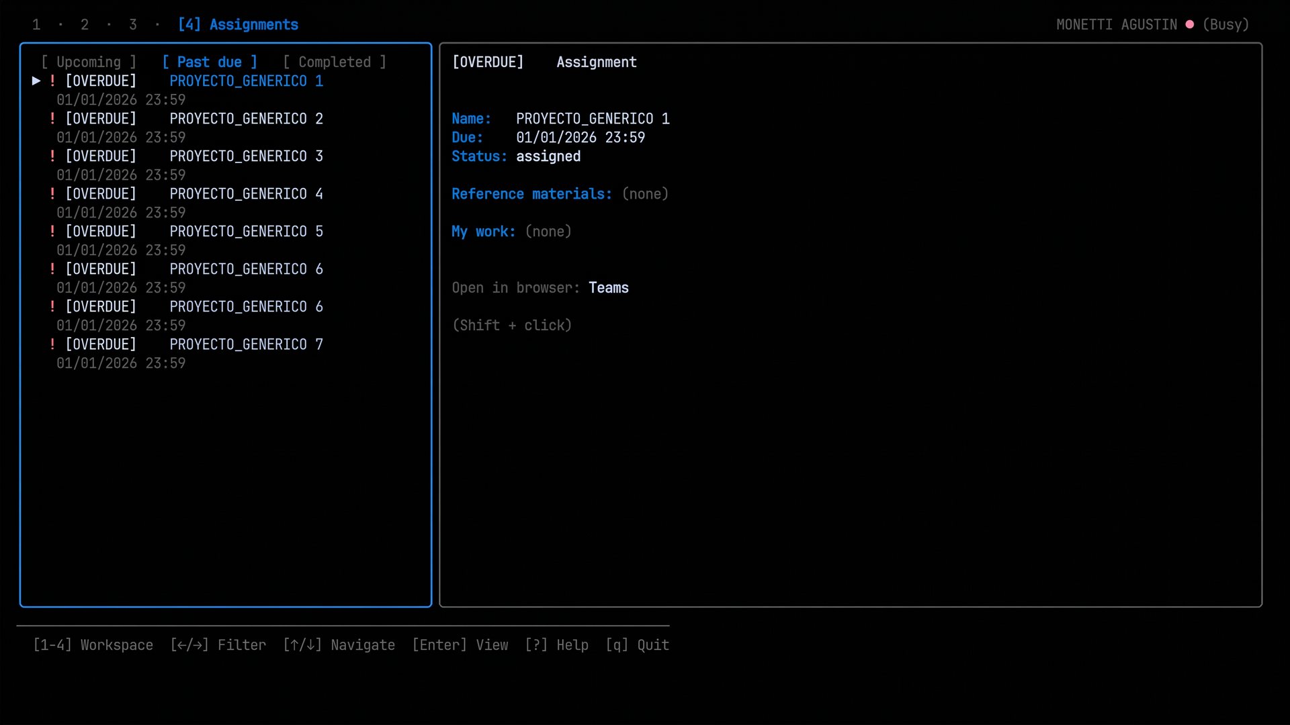Click the red alert mark for PROYECTO_GENERICO 4
This screenshot has height=725, width=1290.
[52, 193]
